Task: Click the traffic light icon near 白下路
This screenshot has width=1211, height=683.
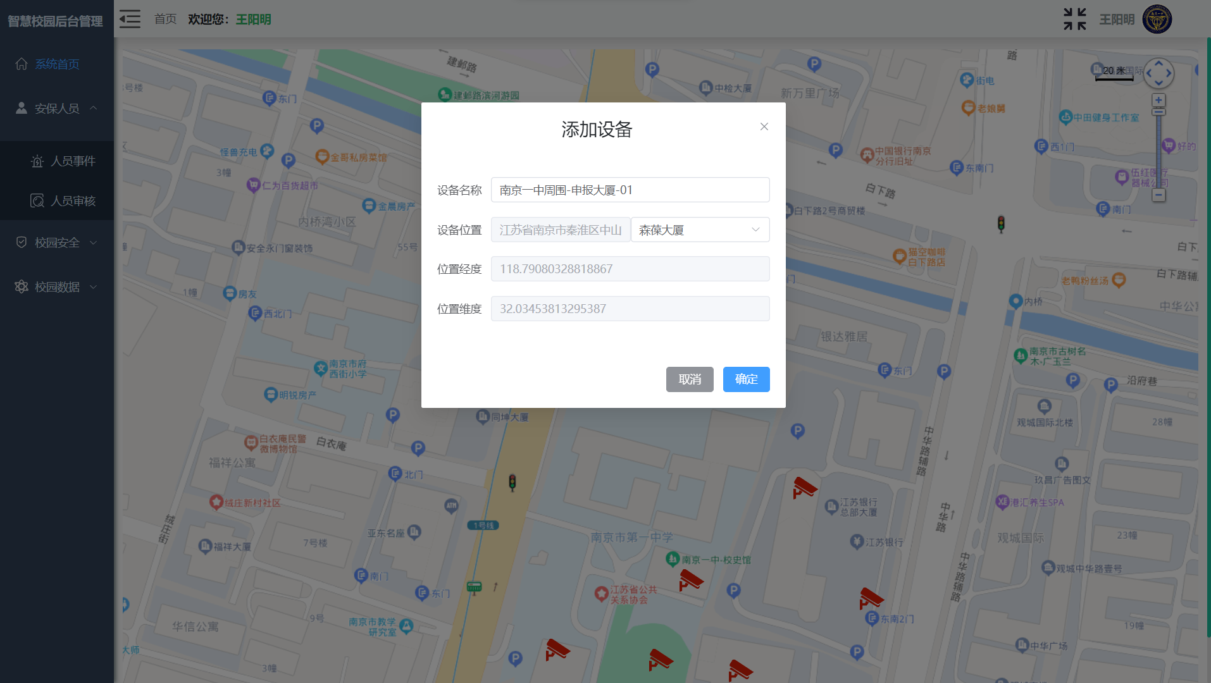Action: [x=1001, y=224]
